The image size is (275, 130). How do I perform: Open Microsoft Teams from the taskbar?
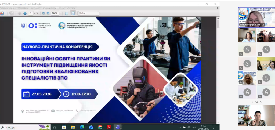118,127
